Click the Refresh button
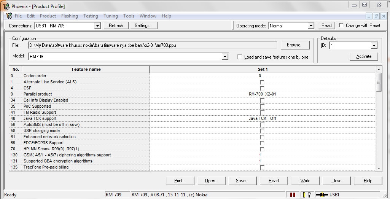The width and height of the screenshot is (390, 199). tap(116, 25)
